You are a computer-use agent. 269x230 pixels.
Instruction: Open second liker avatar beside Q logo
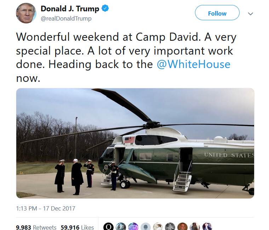pos(121,226)
